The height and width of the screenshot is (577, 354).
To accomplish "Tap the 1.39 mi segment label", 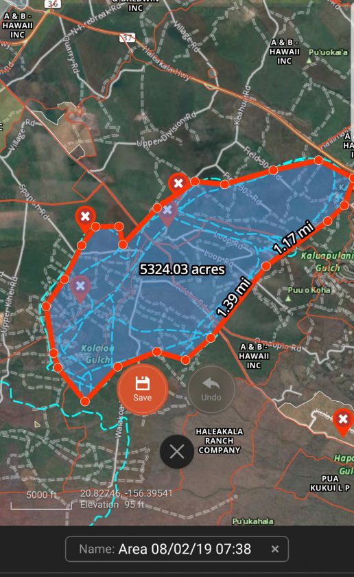I will pos(234,298).
